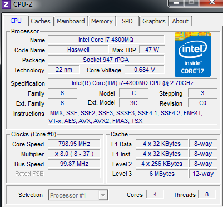Switch to the Caches tab

point(41,21)
